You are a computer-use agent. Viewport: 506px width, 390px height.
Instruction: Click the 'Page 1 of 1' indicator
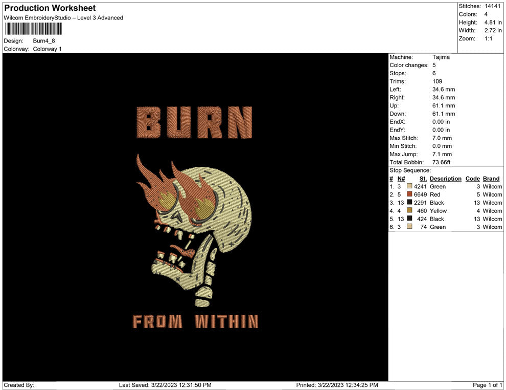(x=487, y=385)
